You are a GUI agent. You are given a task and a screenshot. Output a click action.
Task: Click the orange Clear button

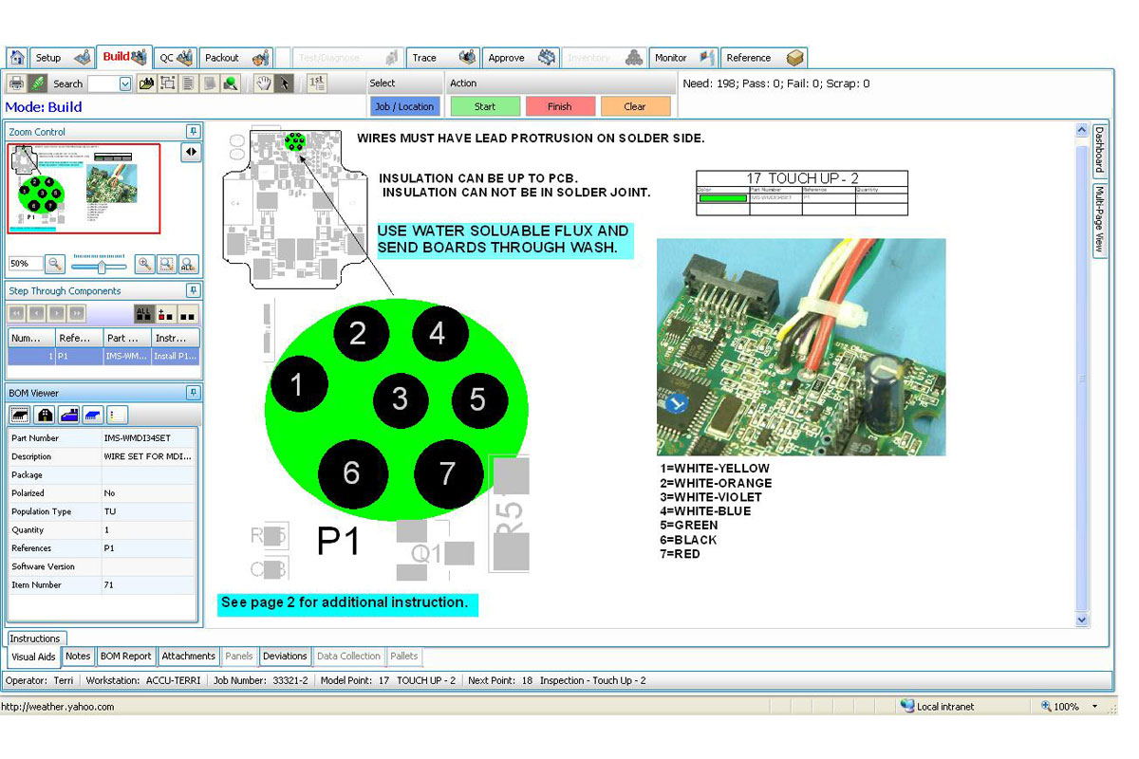pos(635,106)
